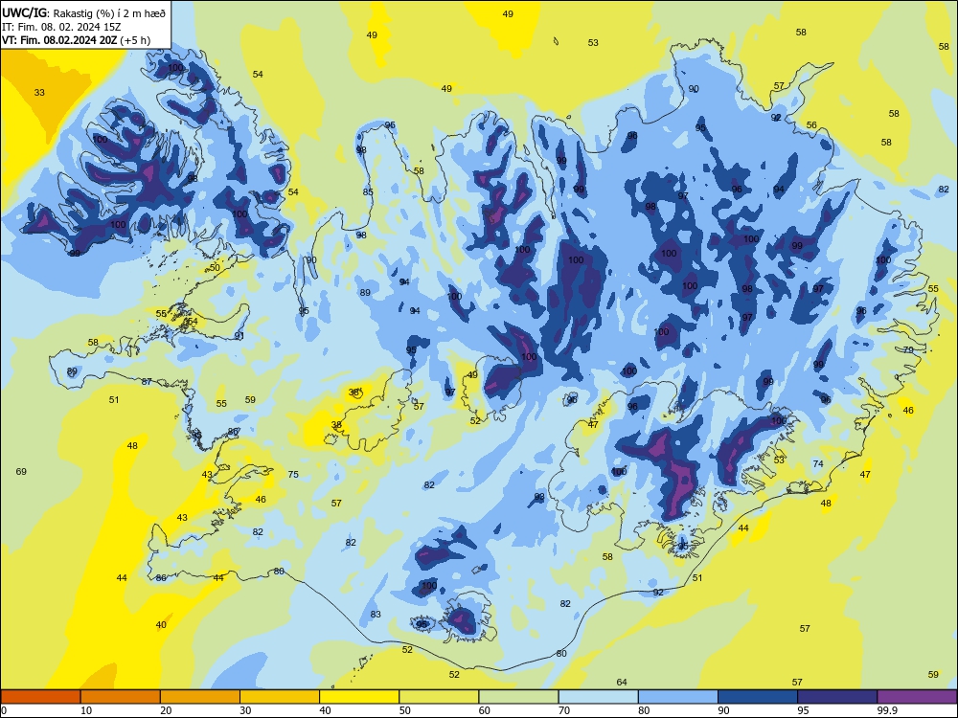
Task: Click the map value '83'
Action: pos(376,615)
